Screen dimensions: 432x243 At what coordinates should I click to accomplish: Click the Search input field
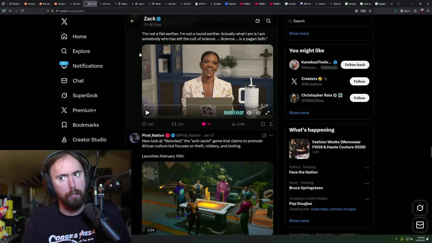point(329,21)
